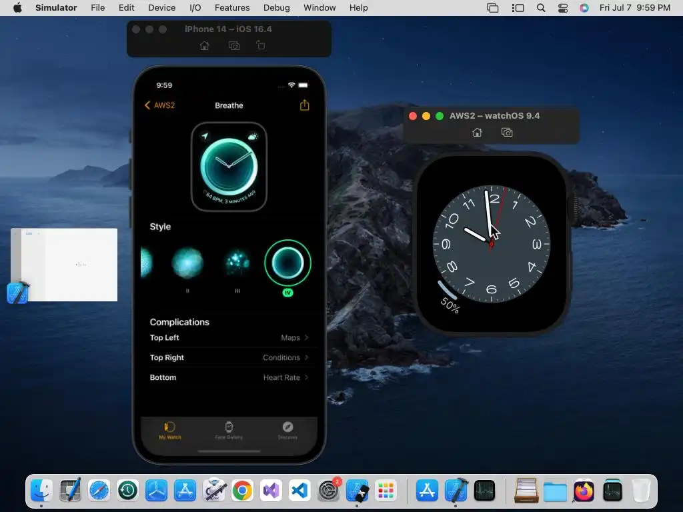Tap the 50% battery complication on watch
The width and height of the screenshot is (683, 512).
coord(449,297)
